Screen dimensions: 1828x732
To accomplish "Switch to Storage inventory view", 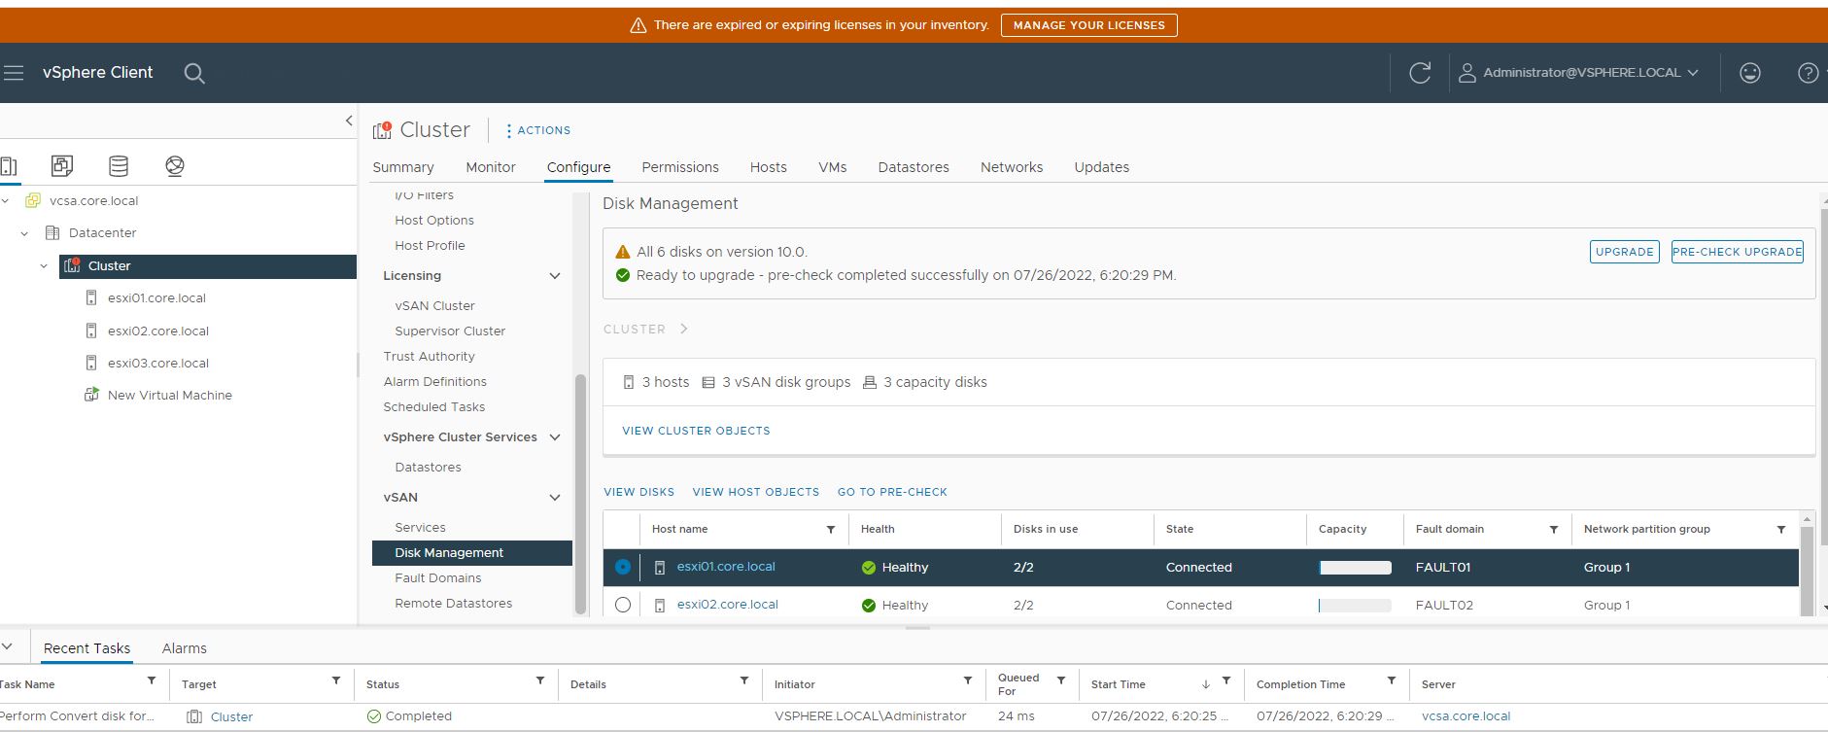I will [x=119, y=166].
